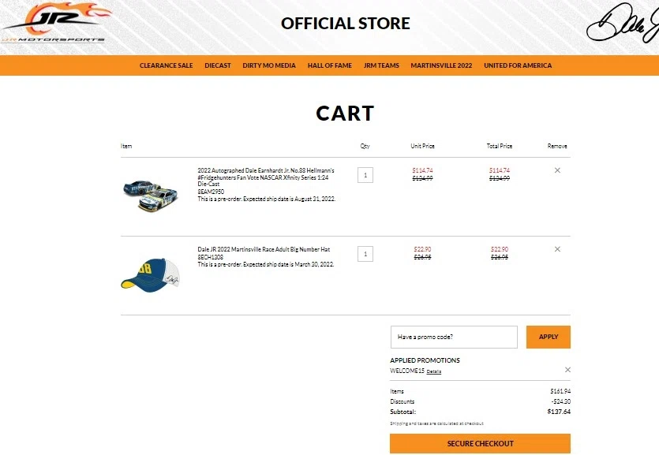
Task: Remove the Martinsville Big Number Hat item
Action: [557, 249]
